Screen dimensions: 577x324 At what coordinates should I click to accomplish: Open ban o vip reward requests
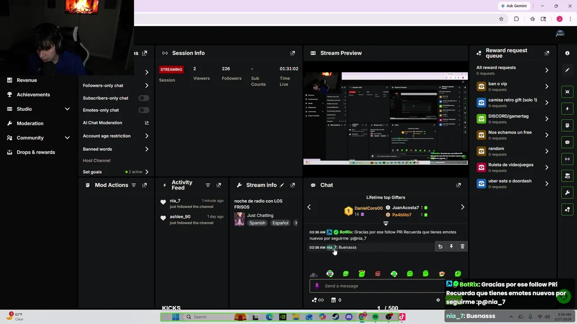pyautogui.click(x=513, y=86)
